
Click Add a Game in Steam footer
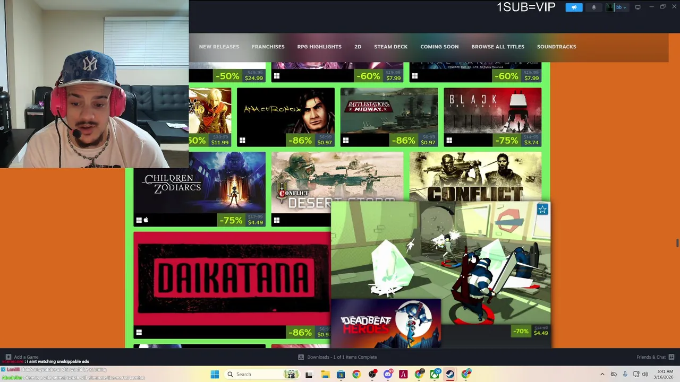coord(21,357)
